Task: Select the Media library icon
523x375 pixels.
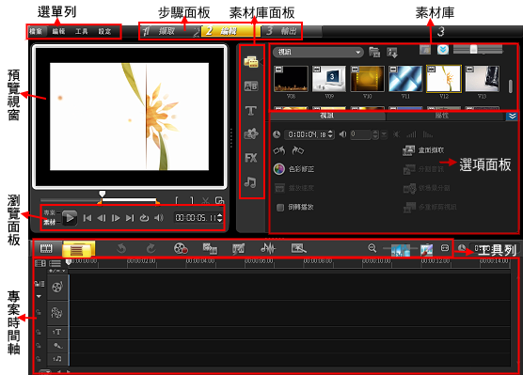Action: pyautogui.click(x=251, y=62)
